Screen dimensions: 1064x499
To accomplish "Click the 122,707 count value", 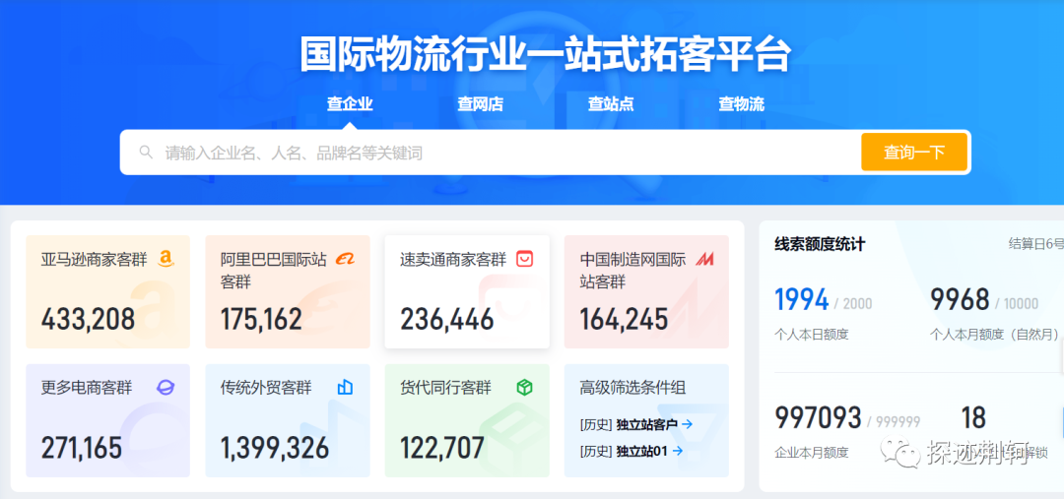I will 442,448.
